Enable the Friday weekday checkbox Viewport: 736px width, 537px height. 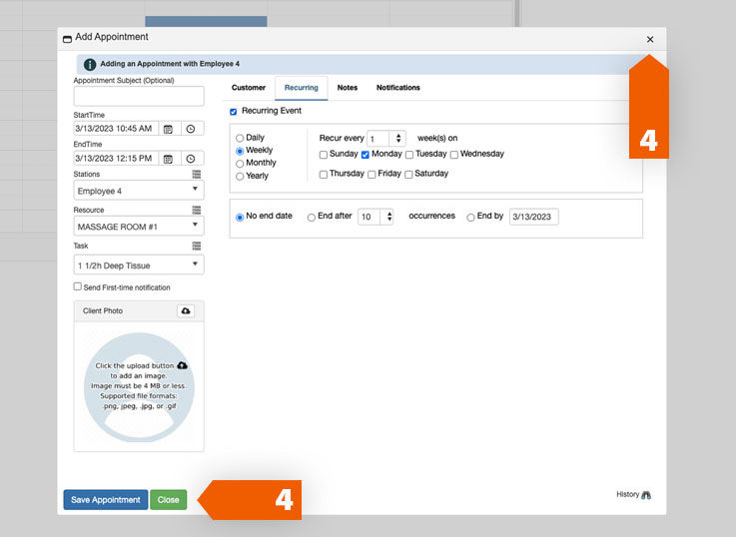tap(372, 175)
